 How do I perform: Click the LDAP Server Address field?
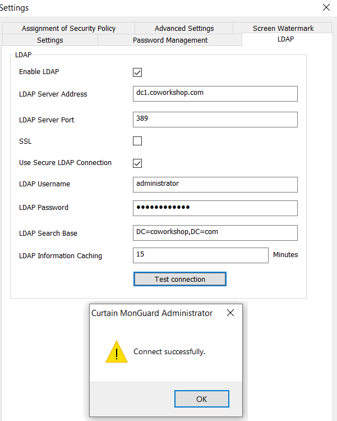coord(215,93)
